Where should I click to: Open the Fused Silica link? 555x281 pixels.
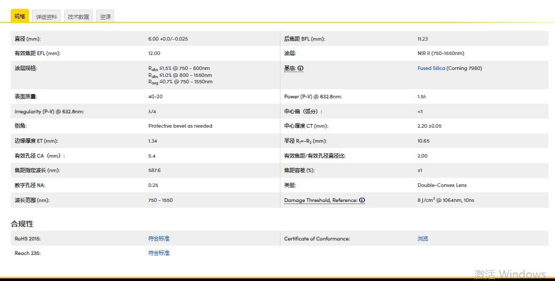click(431, 68)
